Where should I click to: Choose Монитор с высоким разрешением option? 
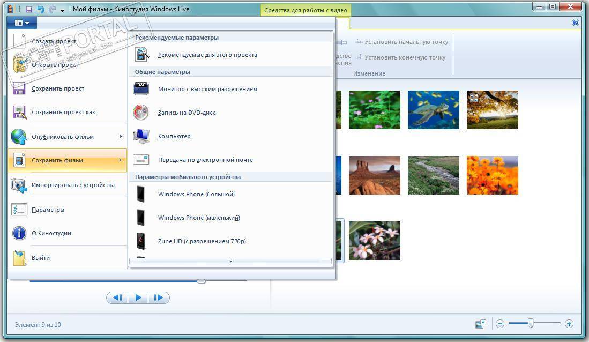tap(230, 89)
